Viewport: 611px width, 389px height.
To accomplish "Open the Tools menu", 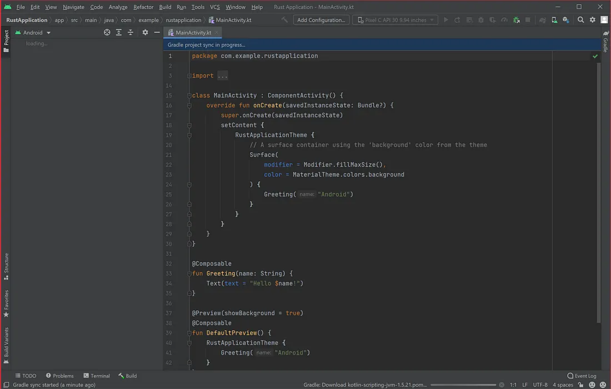I will [198, 7].
